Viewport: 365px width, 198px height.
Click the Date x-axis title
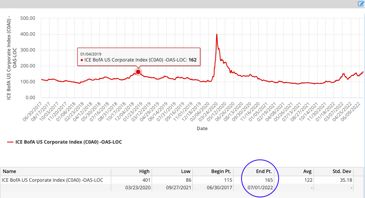pos(202,129)
